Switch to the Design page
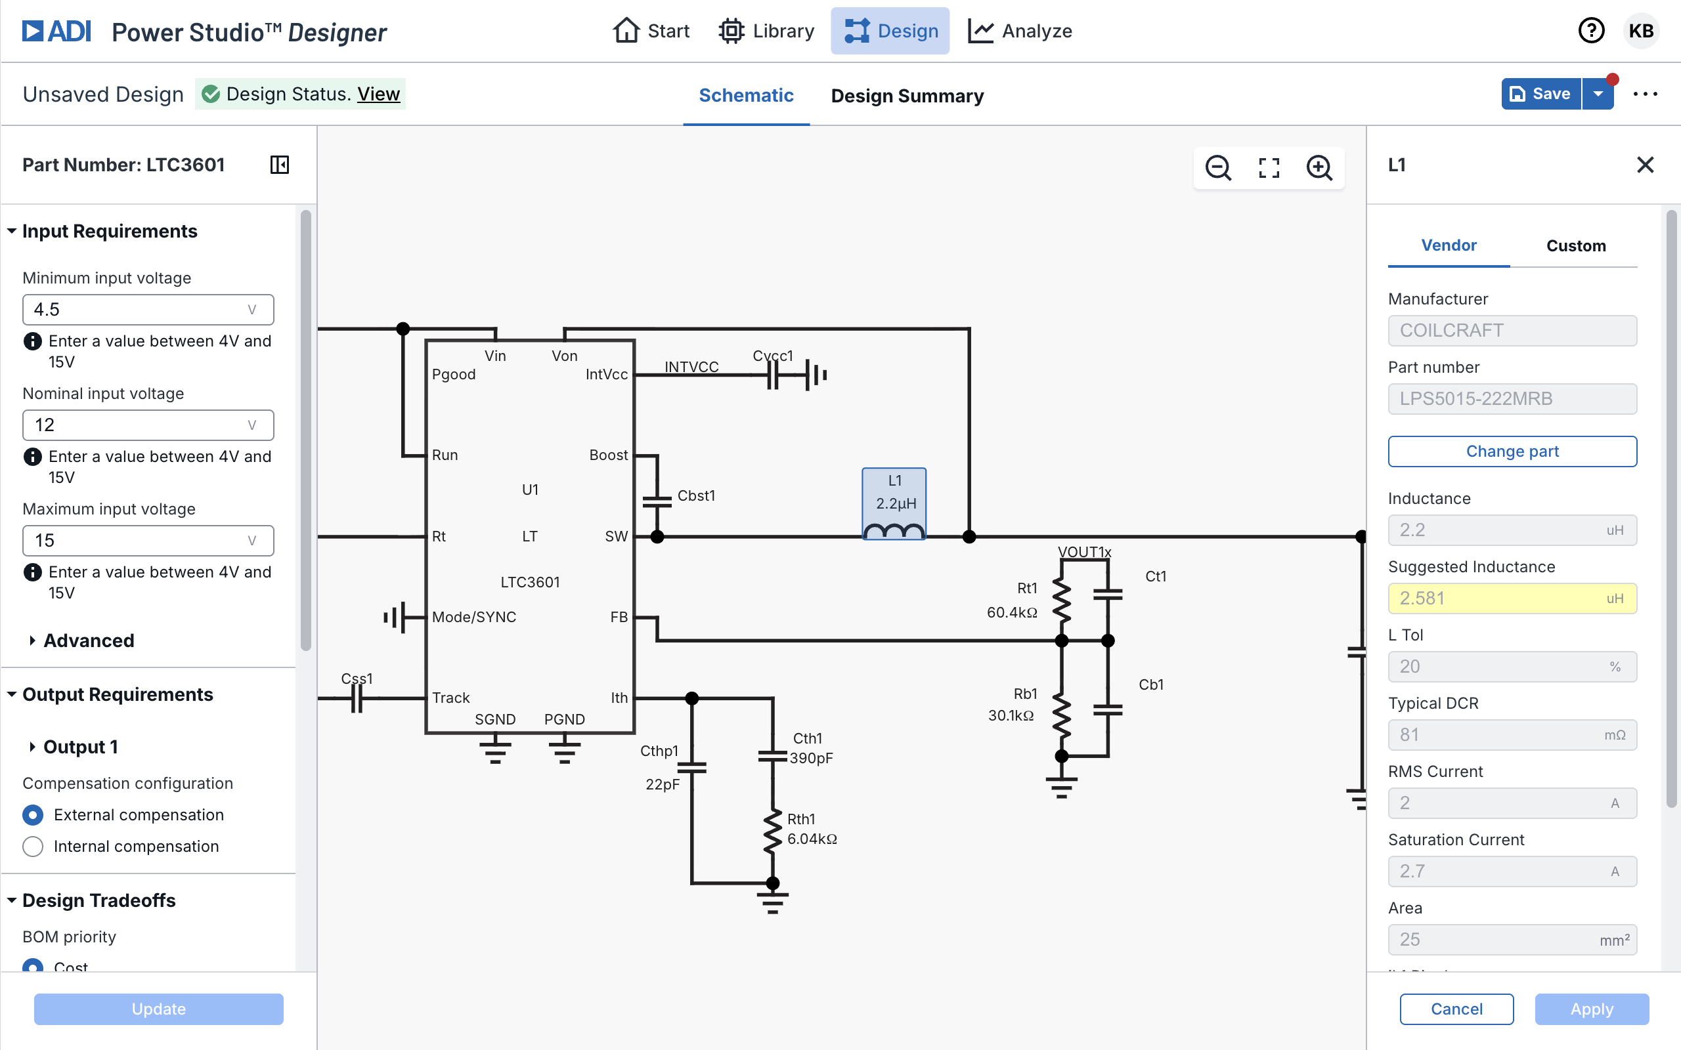The width and height of the screenshot is (1681, 1050). coord(890,31)
